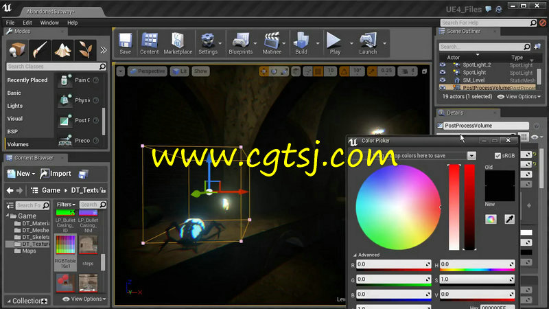
Task: Open the Filters dropdown in Content Browser
Action: pos(66,205)
